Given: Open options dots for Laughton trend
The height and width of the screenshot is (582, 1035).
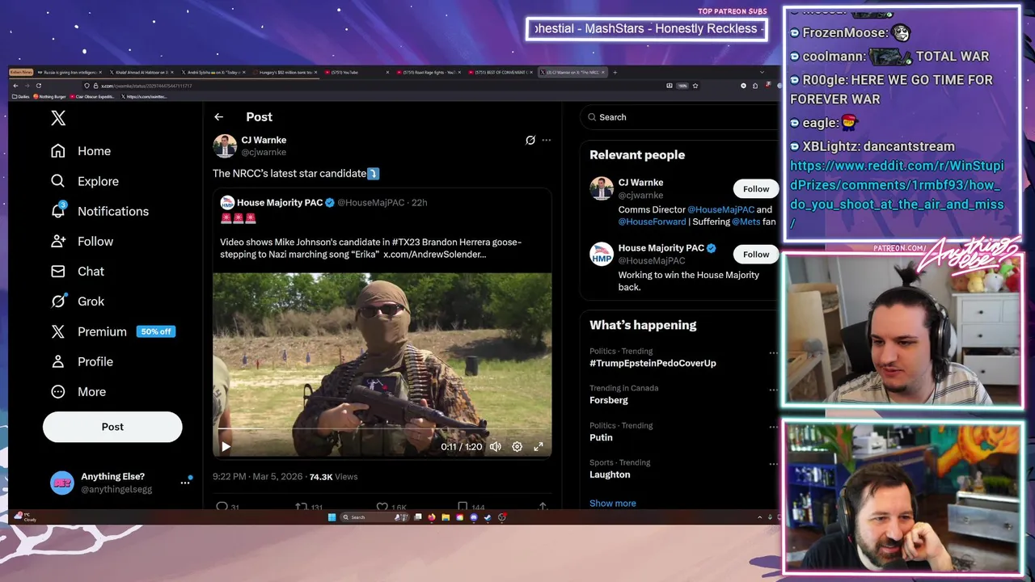Looking at the screenshot, I should coord(773,464).
